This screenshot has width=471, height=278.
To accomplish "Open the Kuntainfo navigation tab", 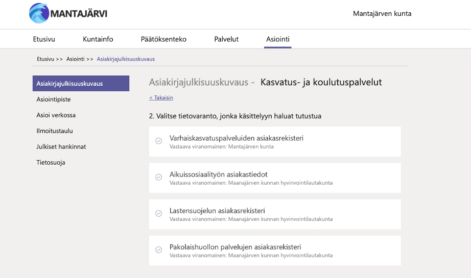I will tap(98, 39).
